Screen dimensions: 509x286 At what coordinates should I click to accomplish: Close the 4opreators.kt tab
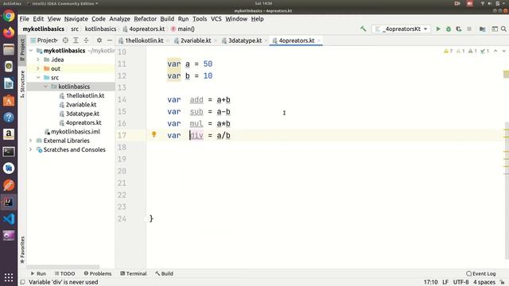(x=319, y=41)
